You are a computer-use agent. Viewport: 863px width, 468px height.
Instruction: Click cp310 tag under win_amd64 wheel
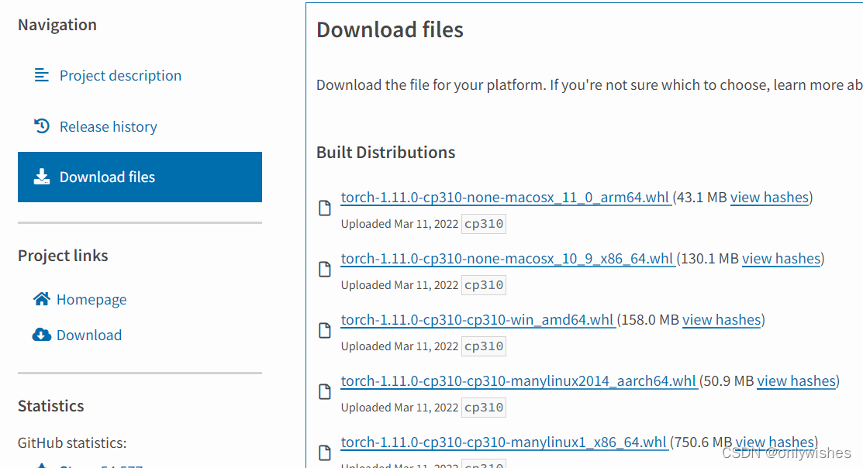coord(484,346)
